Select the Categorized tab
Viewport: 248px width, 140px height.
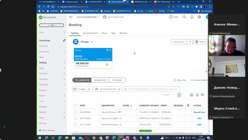[x=100, y=80]
